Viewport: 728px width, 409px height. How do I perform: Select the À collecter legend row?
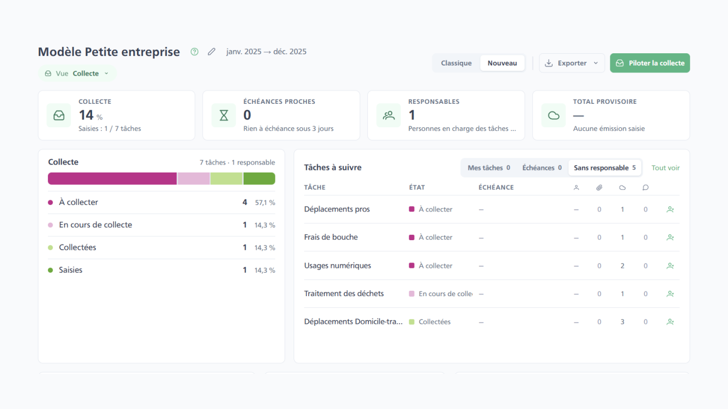[161, 202]
